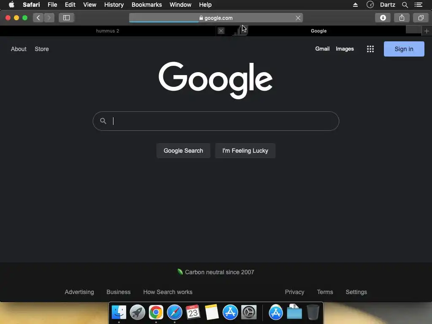Open Spotlight search in menu bar

[405, 5]
